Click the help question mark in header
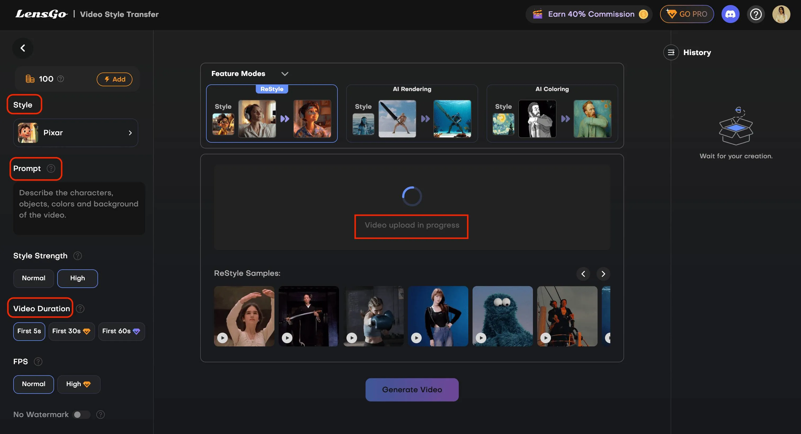 [756, 14]
